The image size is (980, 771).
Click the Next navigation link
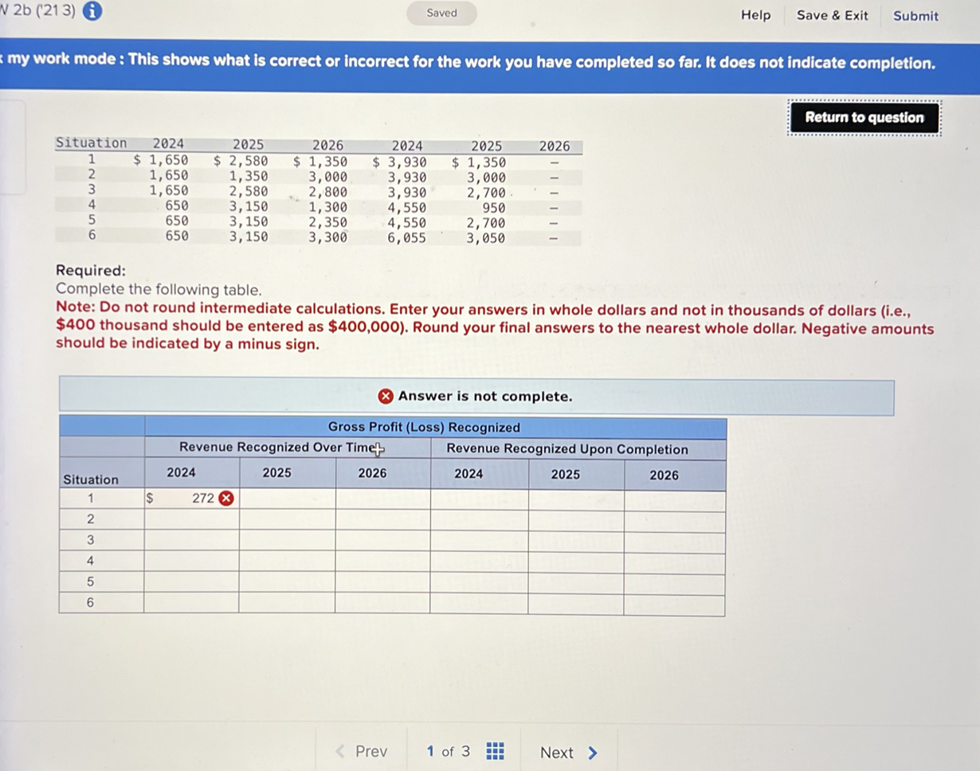coord(559,752)
